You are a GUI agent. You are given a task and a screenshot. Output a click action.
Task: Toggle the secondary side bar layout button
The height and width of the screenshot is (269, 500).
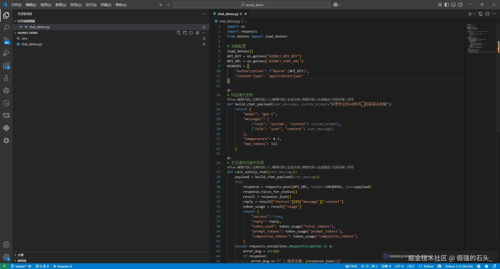tap(460, 5)
